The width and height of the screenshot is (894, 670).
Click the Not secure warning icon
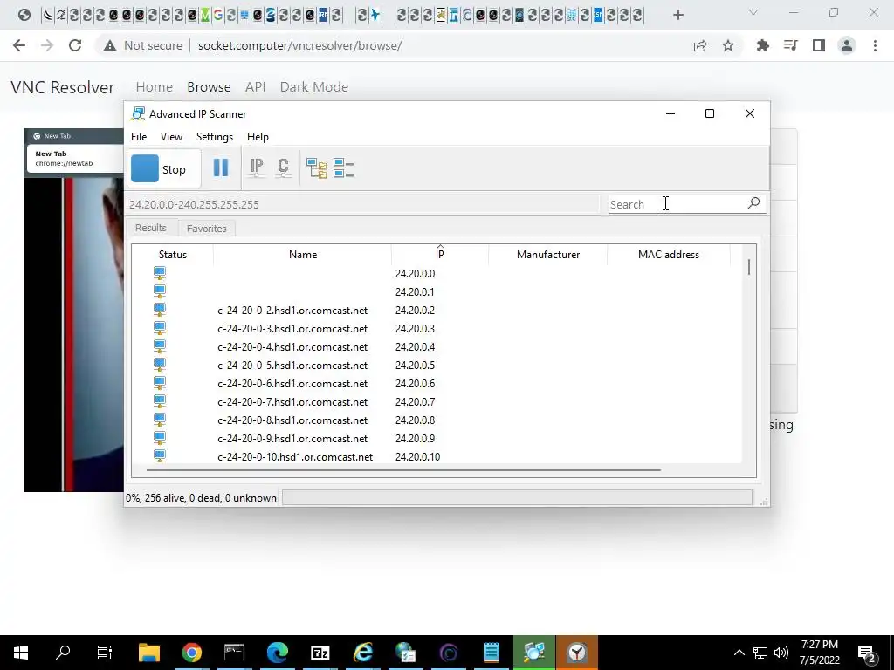tap(110, 45)
